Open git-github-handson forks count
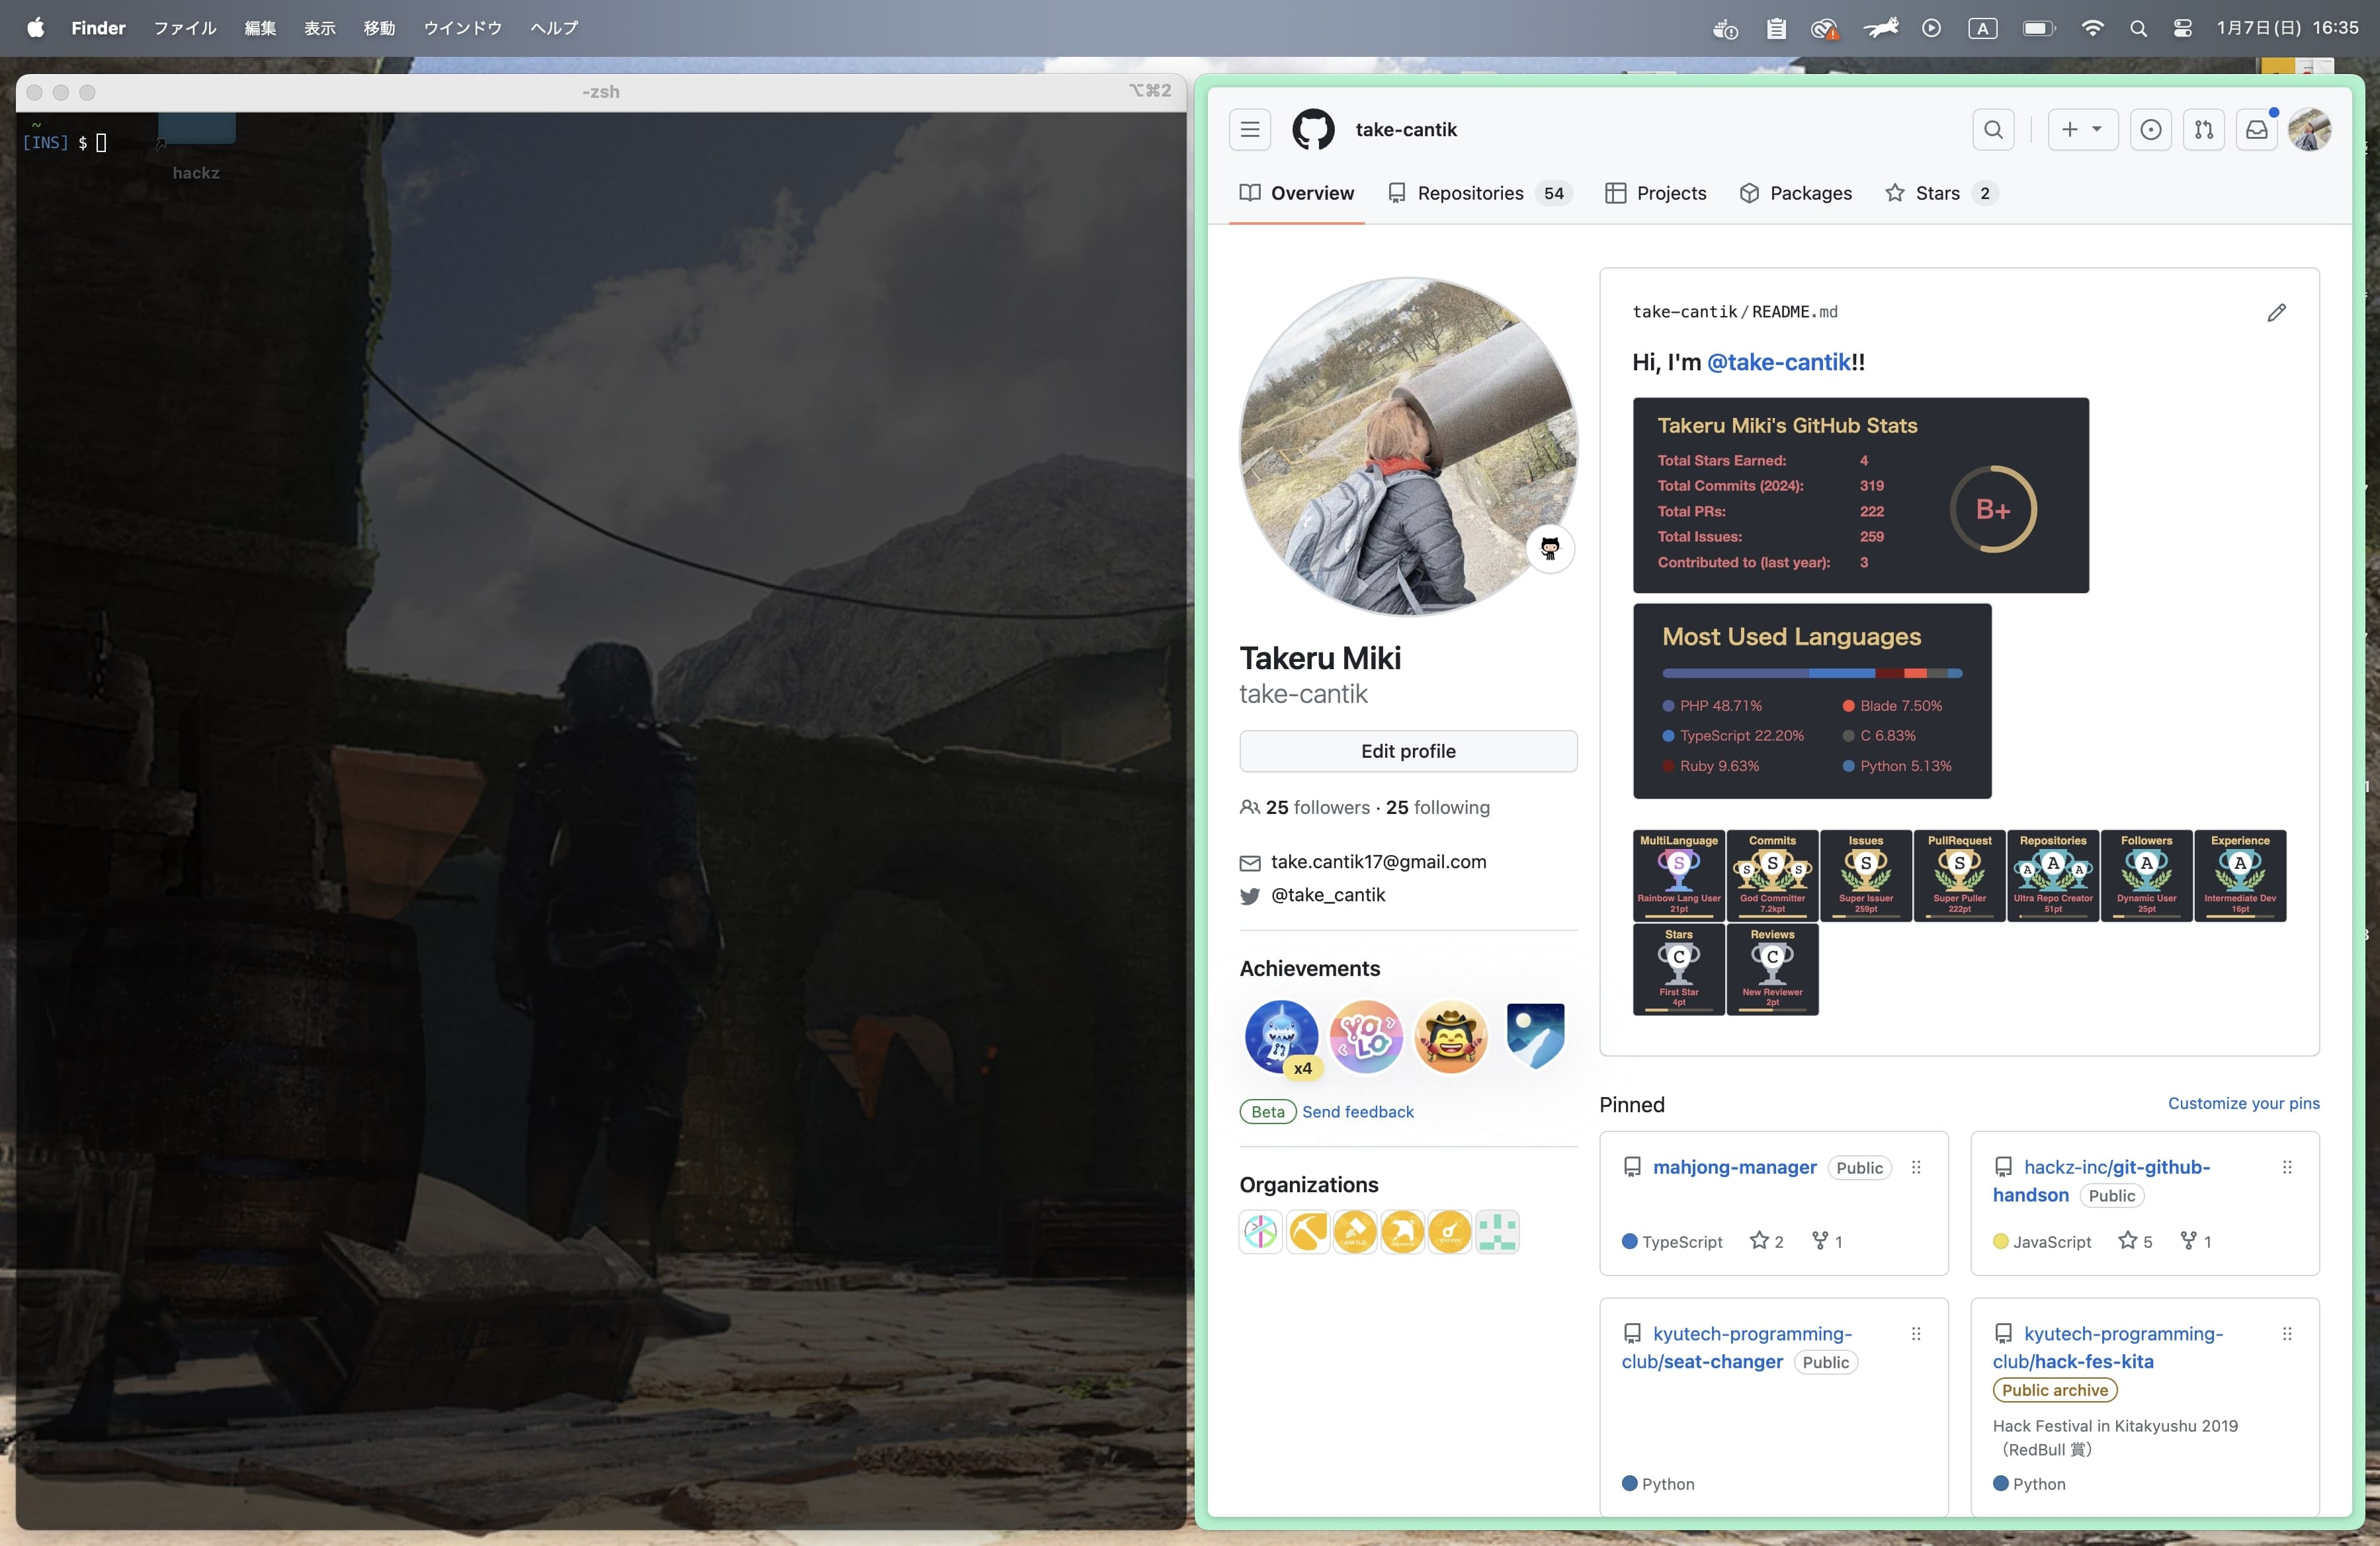 2196,1241
